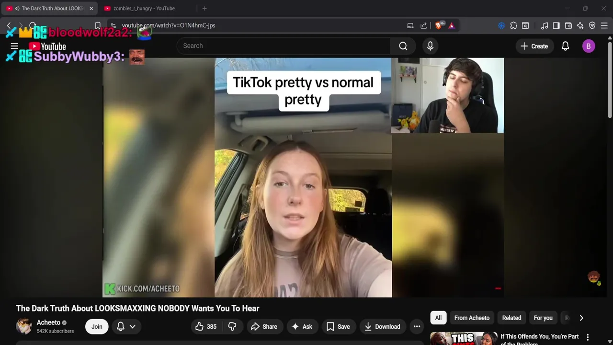Download the video
The height and width of the screenshot is (345, 613).
[x=382, y=326]
